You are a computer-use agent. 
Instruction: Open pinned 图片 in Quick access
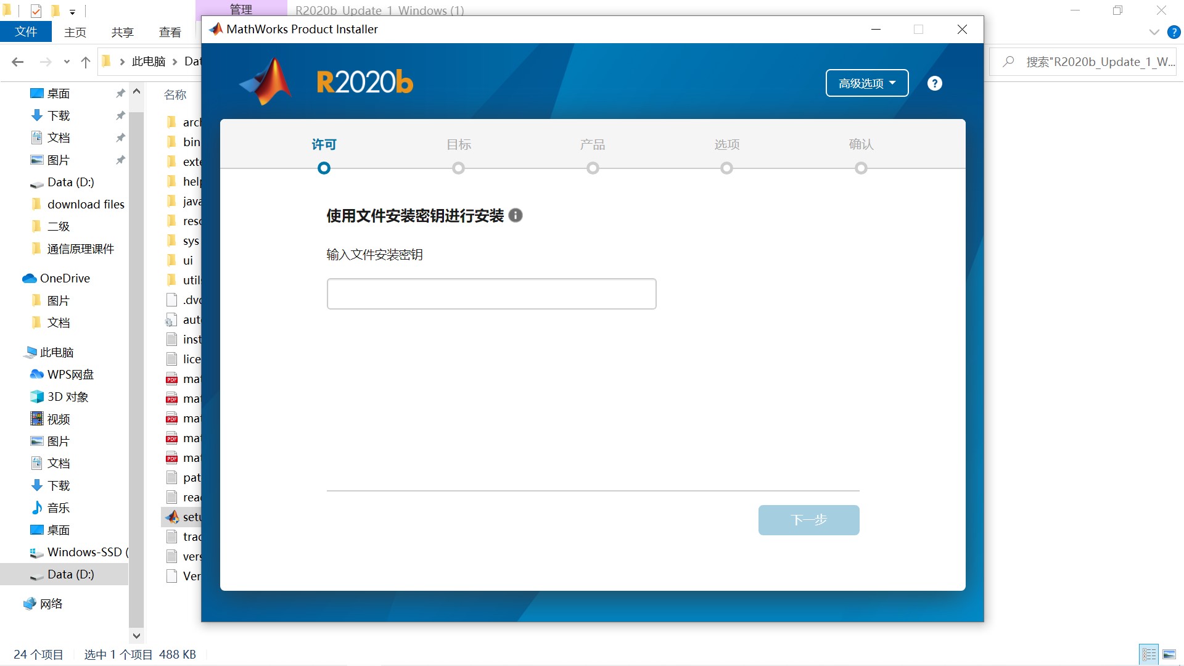click(x=59, y=160)
